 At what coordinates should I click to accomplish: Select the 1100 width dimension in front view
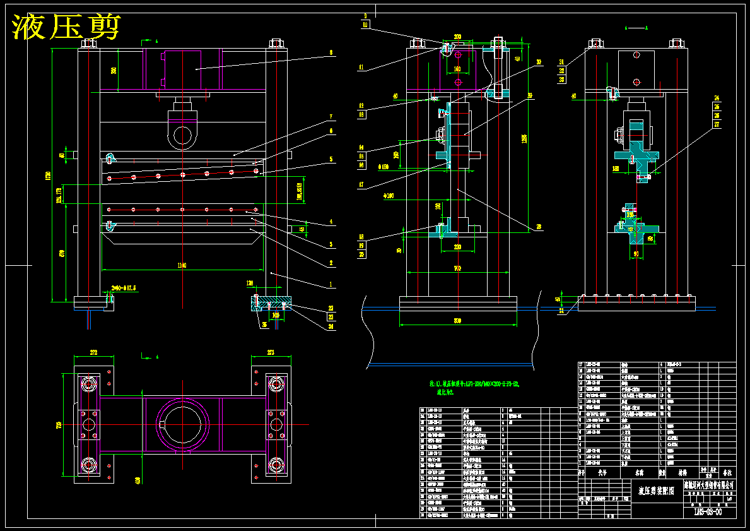click(x=182, y=265)
